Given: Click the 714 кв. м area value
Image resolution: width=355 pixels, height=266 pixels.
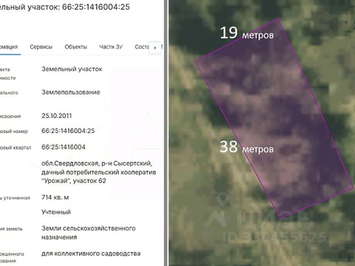Looking at the screenshot, I should click(x=55, y=197).
